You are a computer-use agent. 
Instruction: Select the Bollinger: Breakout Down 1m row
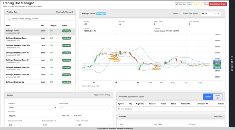click(40, 68)
